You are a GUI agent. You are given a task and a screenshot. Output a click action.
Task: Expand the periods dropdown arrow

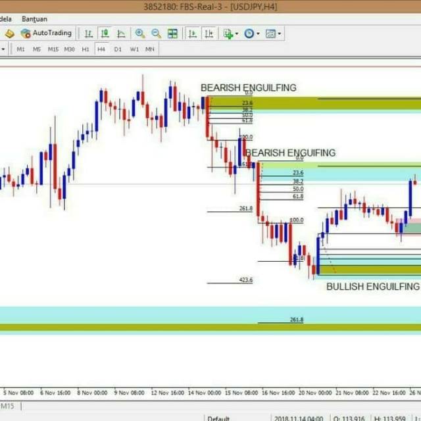coord(258,34)
